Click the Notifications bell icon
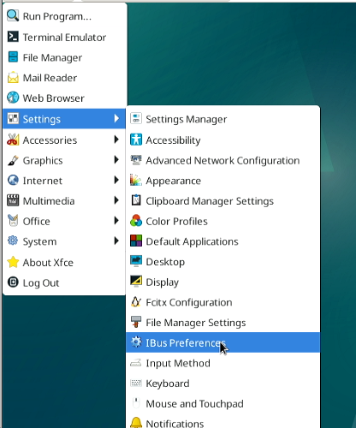This screenshot has height=428, width=356. point(136,423)
